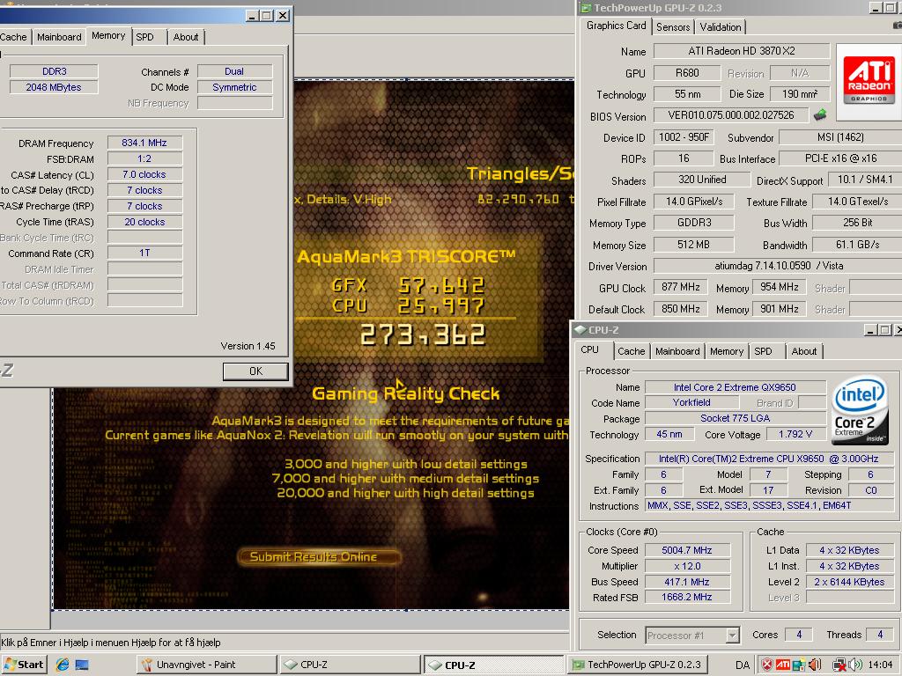Image resolution: width=902 pixels, height=676 pixels.
Task: Switch to the first CPU-Z taskbar button
Action: pos(351,665)
